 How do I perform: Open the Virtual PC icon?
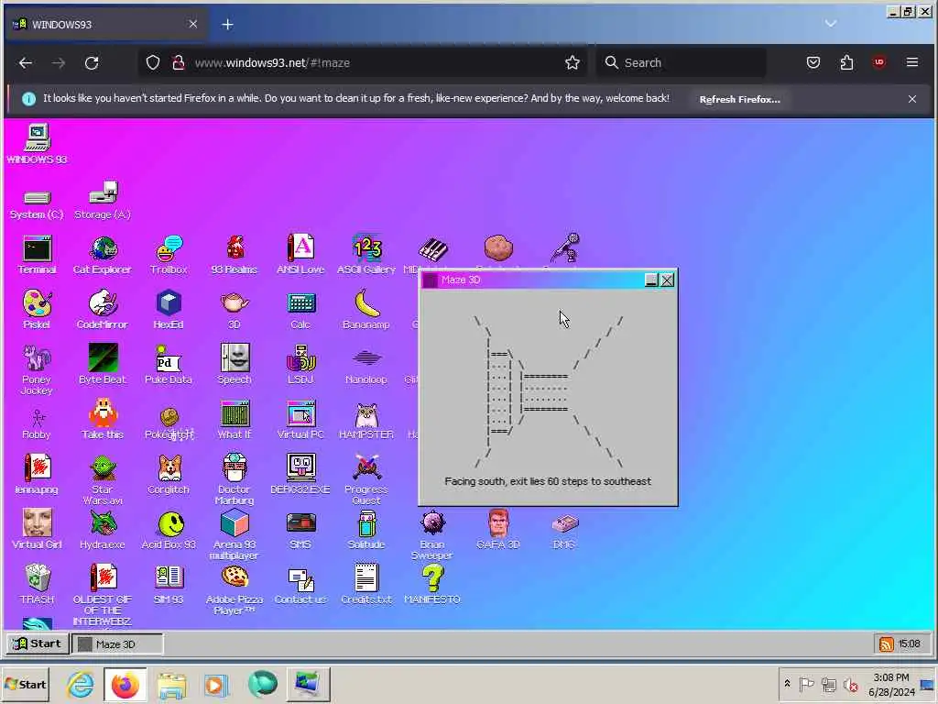coord(300,419)
